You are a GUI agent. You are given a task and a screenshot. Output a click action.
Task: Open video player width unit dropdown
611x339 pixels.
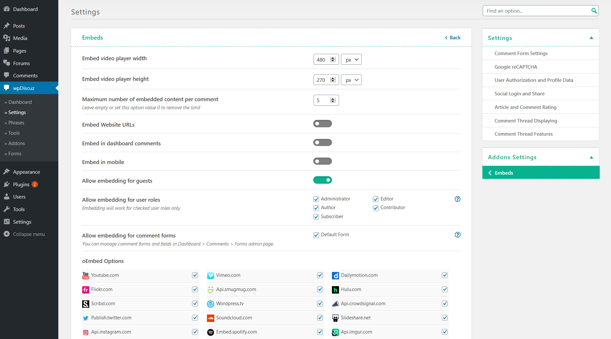pos(351,60)
